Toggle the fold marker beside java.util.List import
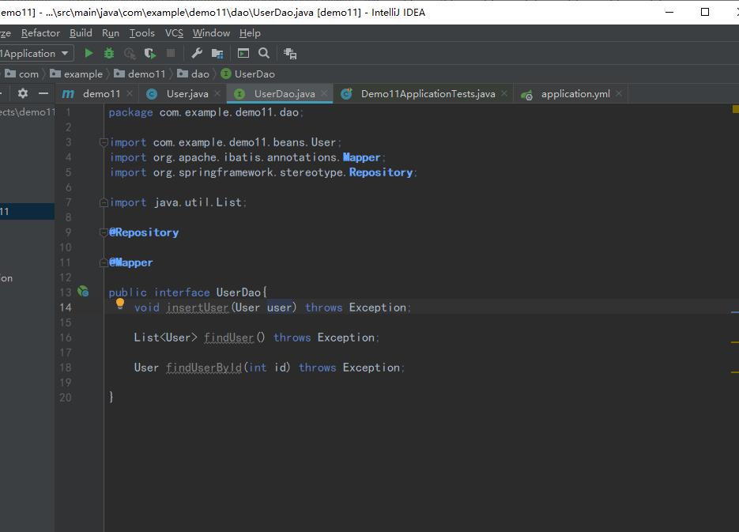 (104, 202)
